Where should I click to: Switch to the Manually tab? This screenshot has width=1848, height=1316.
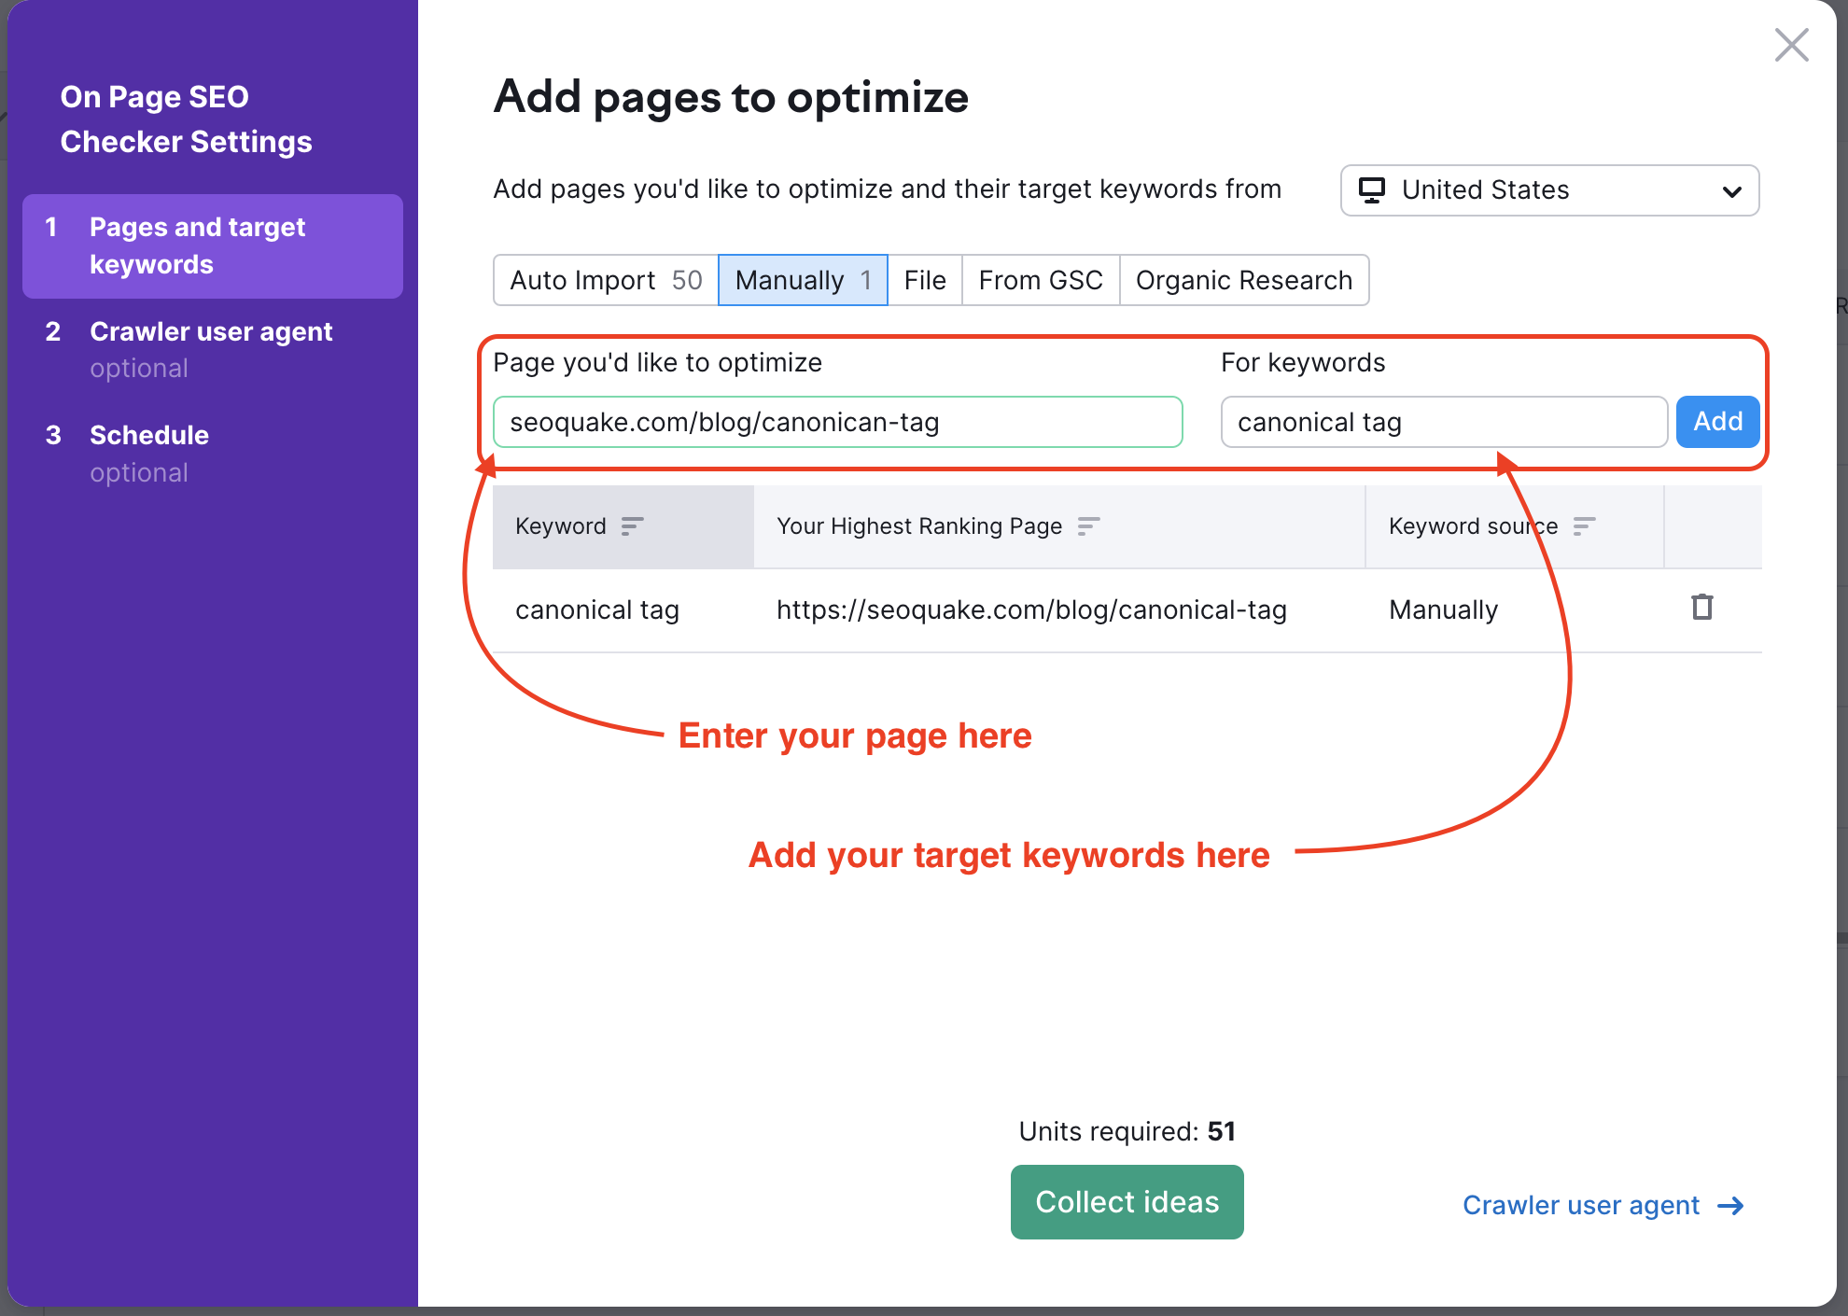791,280
